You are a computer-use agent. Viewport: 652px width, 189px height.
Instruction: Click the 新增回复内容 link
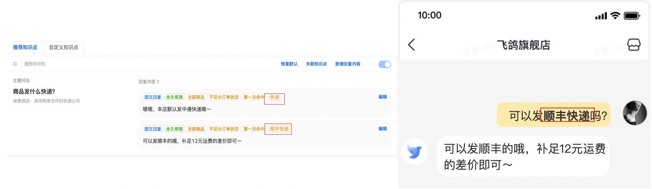click(x=348, y=64)
